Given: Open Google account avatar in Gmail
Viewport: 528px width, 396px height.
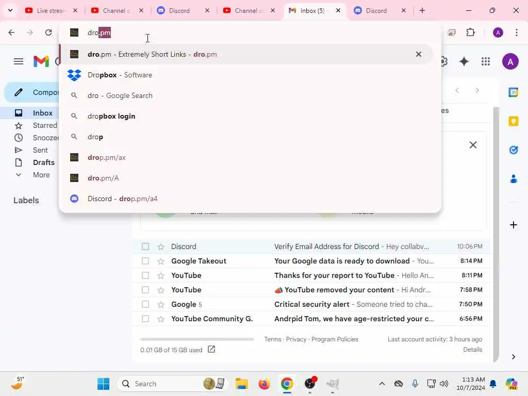Looking at the screenshot, I should click(510, 61).
